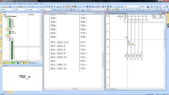Open a project with the Open folder icon
Image resolution: width=169 pixels, height=95 pixels.
click(5, 7)
